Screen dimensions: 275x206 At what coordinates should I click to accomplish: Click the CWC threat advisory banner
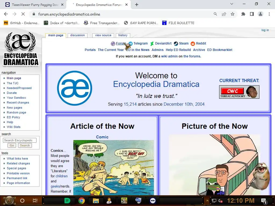tap(239, 92)
